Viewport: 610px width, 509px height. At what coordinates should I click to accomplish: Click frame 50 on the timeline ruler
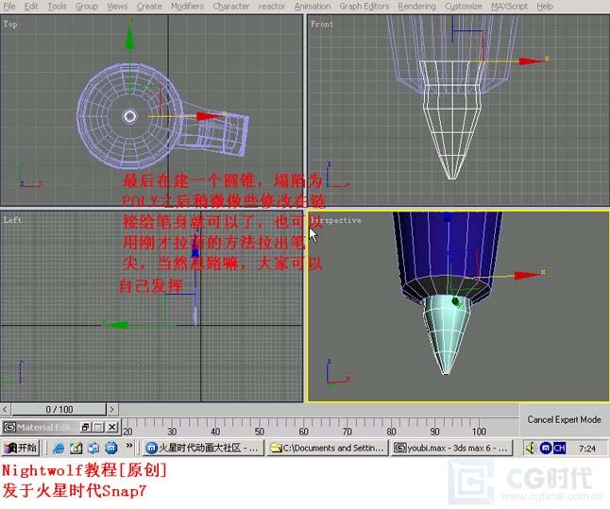click(260, 432)
